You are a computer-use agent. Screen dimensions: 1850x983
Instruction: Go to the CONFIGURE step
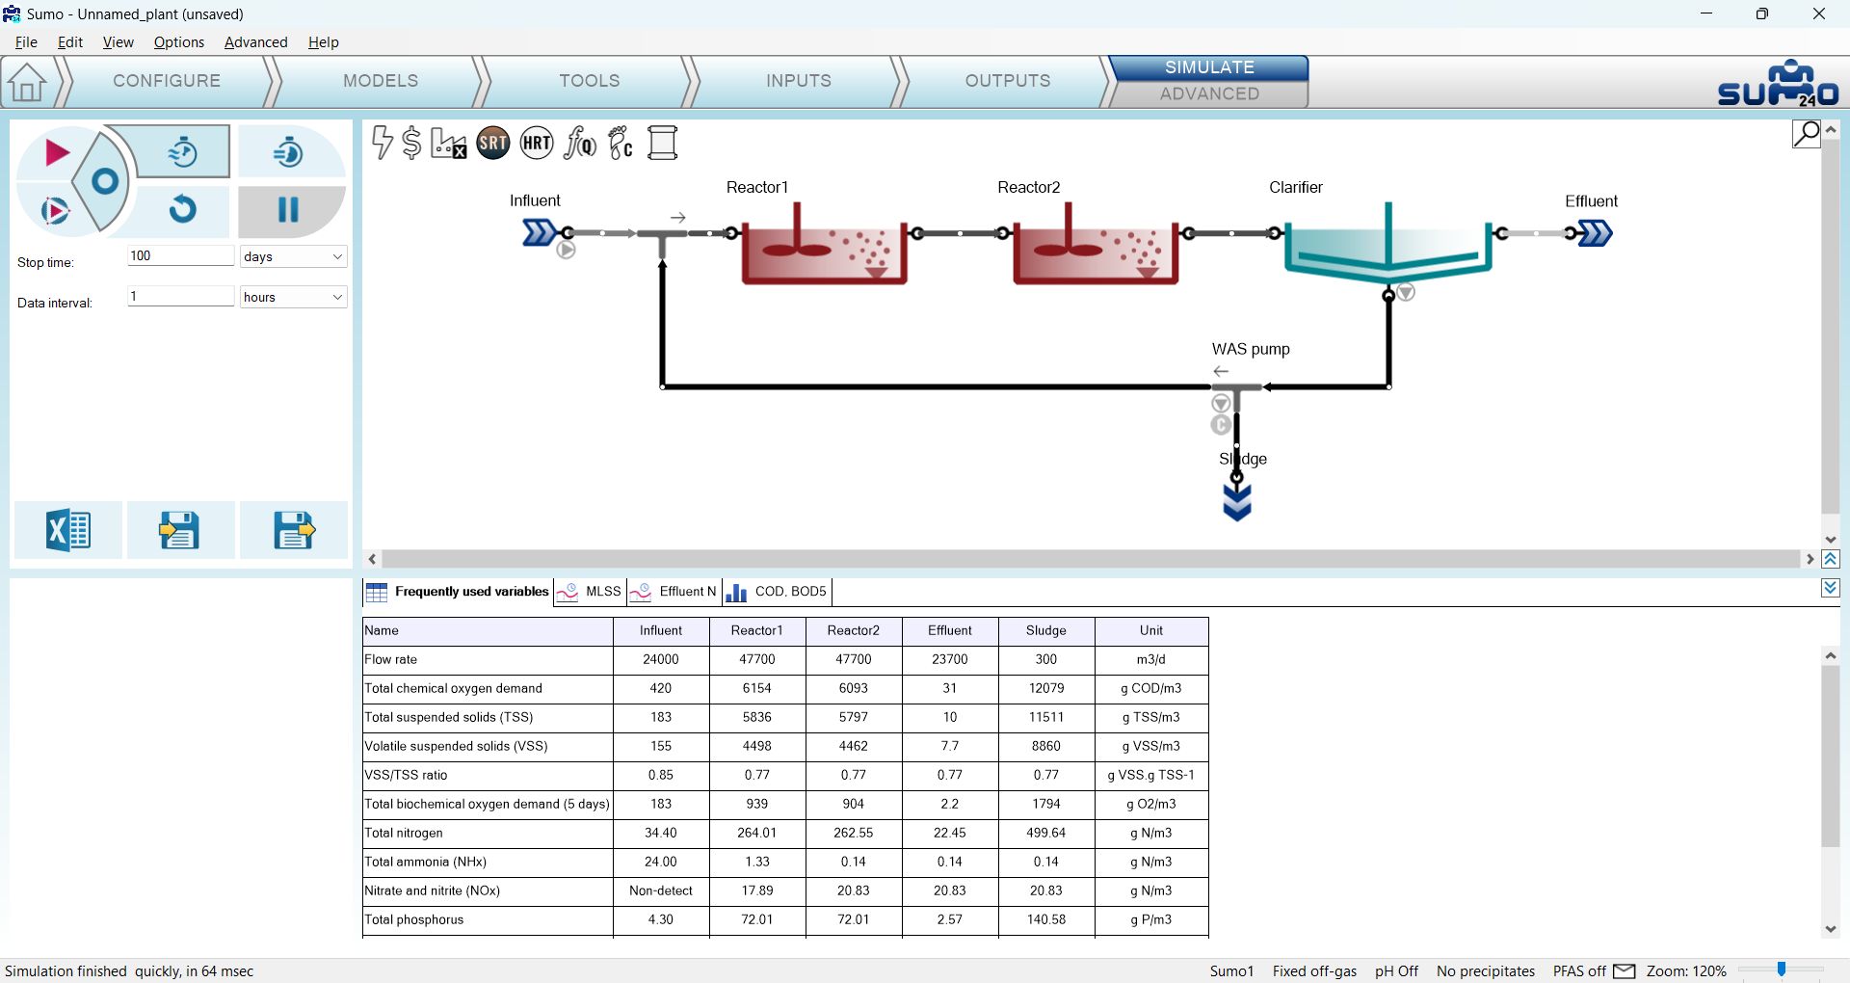pos(167,81)
